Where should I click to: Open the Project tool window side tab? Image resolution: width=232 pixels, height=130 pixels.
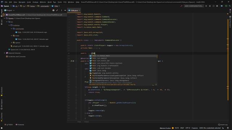[x=1, y=13]
